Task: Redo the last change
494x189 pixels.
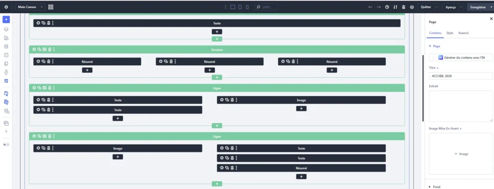Action: click(x=379, y=7)
